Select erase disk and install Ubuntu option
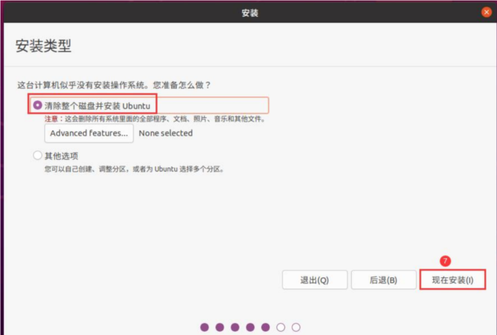Screen dimensions: 497x335 tap(38, 105)
